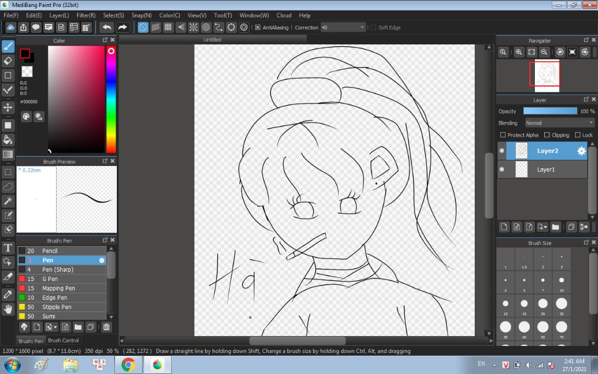Hide Layer2 via its visibility dot
This screenshot has width=598, height=374.
coord(502,151)
